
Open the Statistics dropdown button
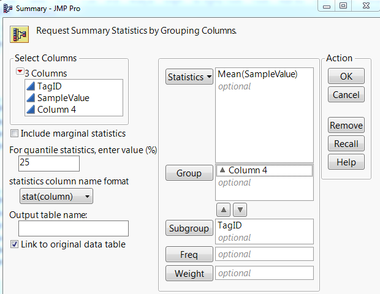pos(189,77)
